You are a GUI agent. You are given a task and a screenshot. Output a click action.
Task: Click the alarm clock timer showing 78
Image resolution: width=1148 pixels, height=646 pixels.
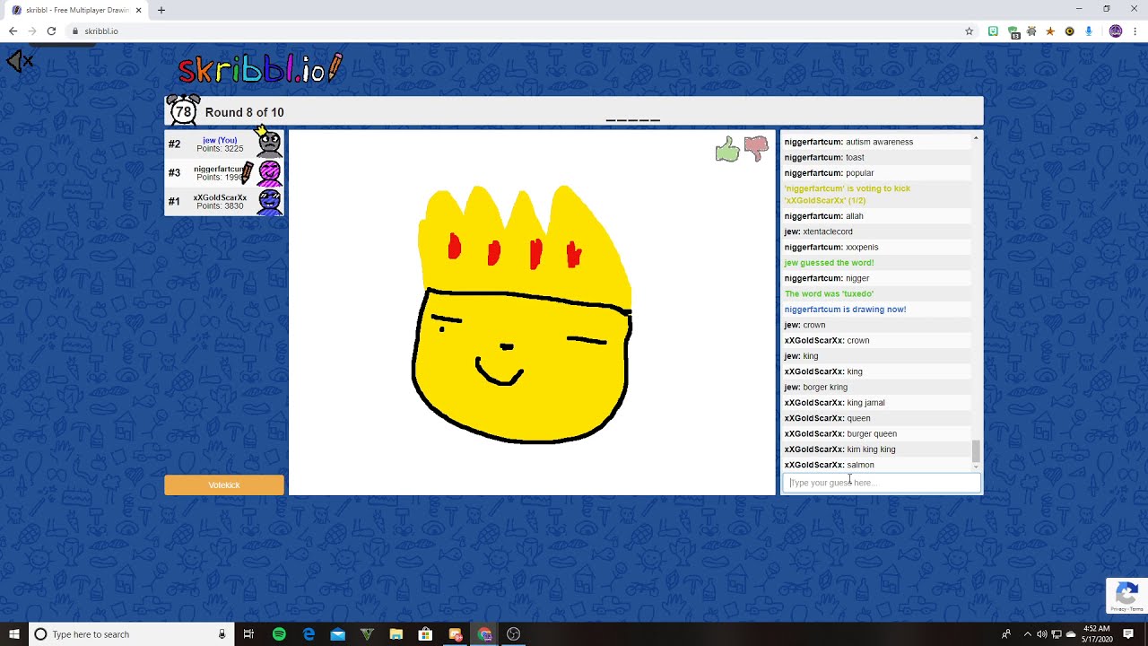184,110
